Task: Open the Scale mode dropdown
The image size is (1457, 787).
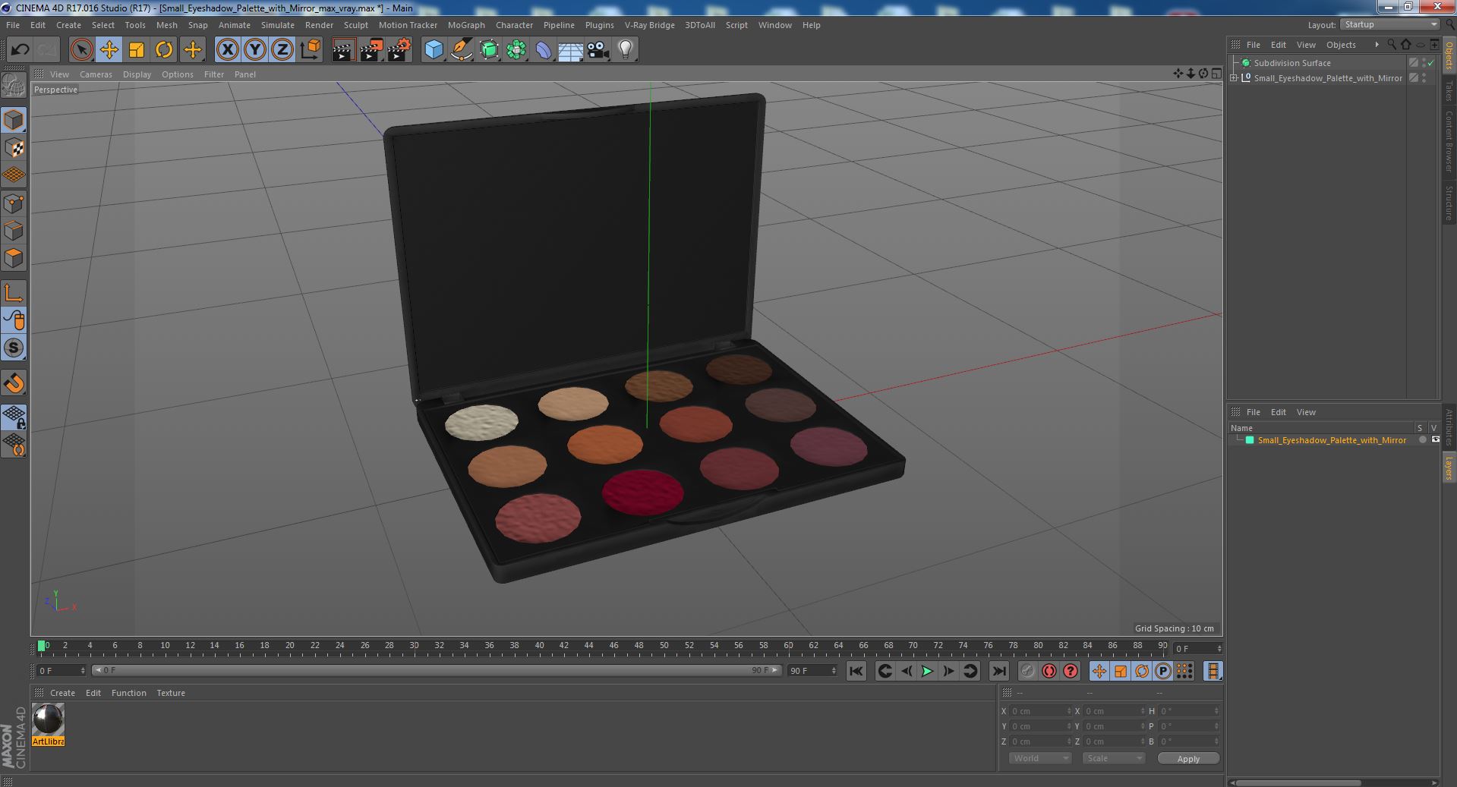Action: click(x=1113, y=758)
